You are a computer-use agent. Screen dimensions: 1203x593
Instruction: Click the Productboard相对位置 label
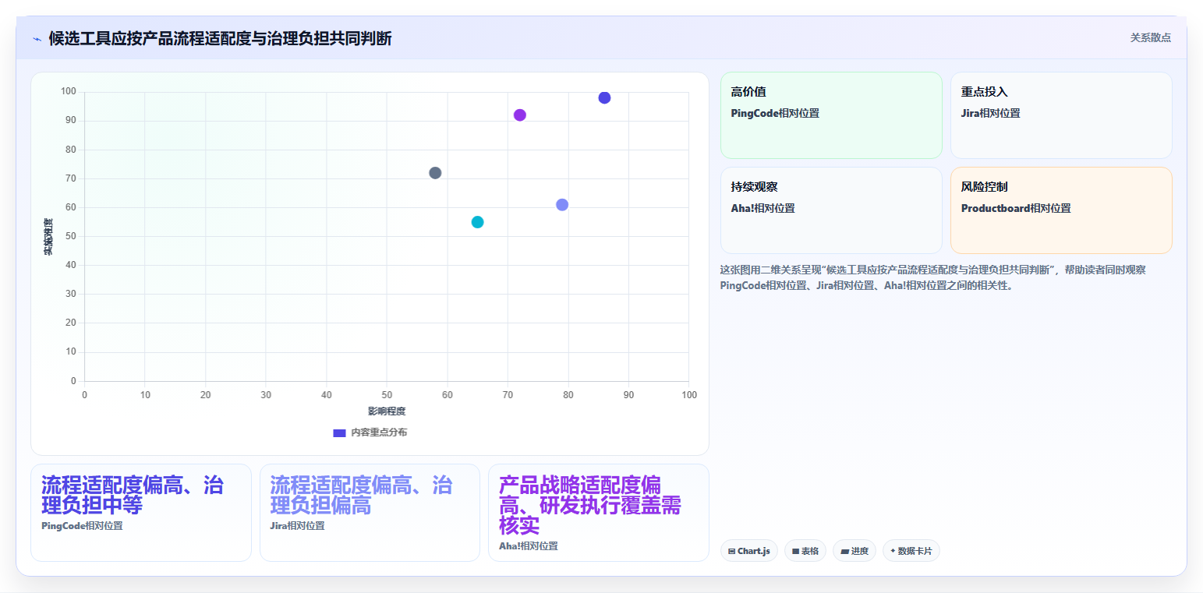point(1016,208)
